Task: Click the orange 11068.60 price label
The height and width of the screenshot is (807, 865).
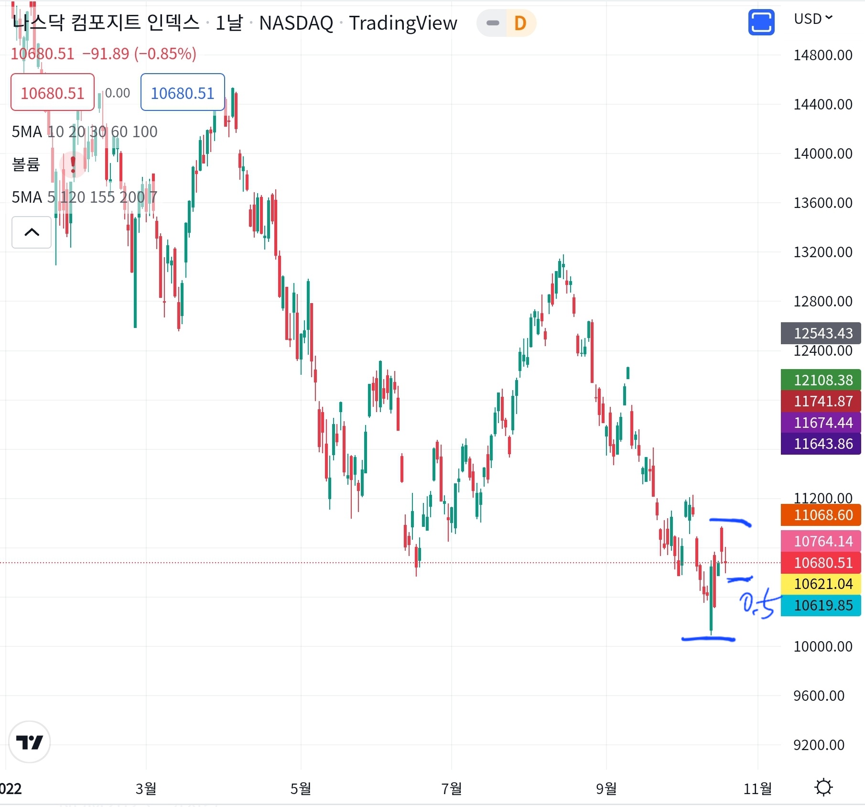Action: (821, 515)
